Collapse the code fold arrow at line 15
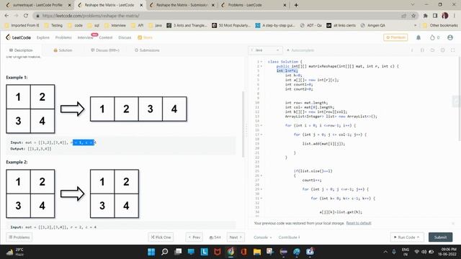This screenshot has width=461, height=259. (x=261, y=125)
